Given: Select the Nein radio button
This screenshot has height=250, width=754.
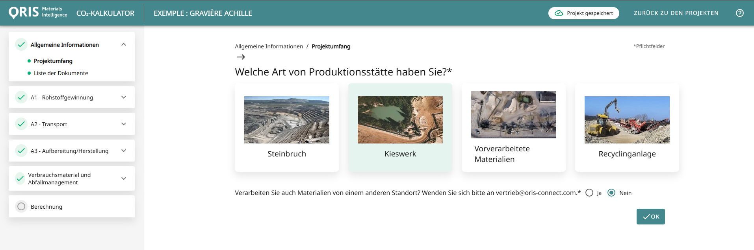Looking at the screenshot, I should [611, 193].
